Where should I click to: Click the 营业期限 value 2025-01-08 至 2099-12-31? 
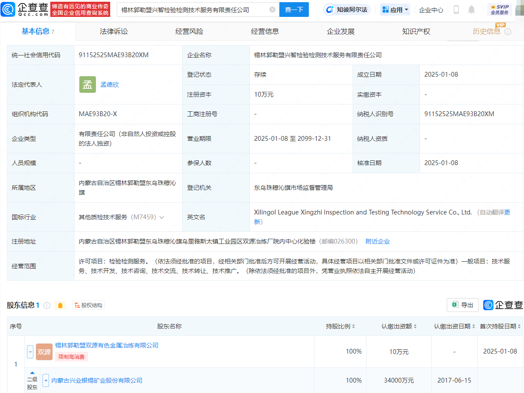click(293, 139)
